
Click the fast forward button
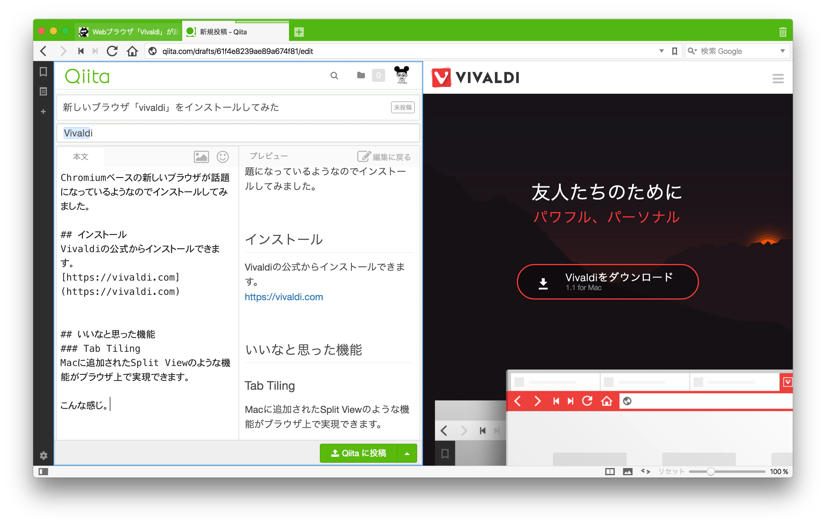point(95,51)
